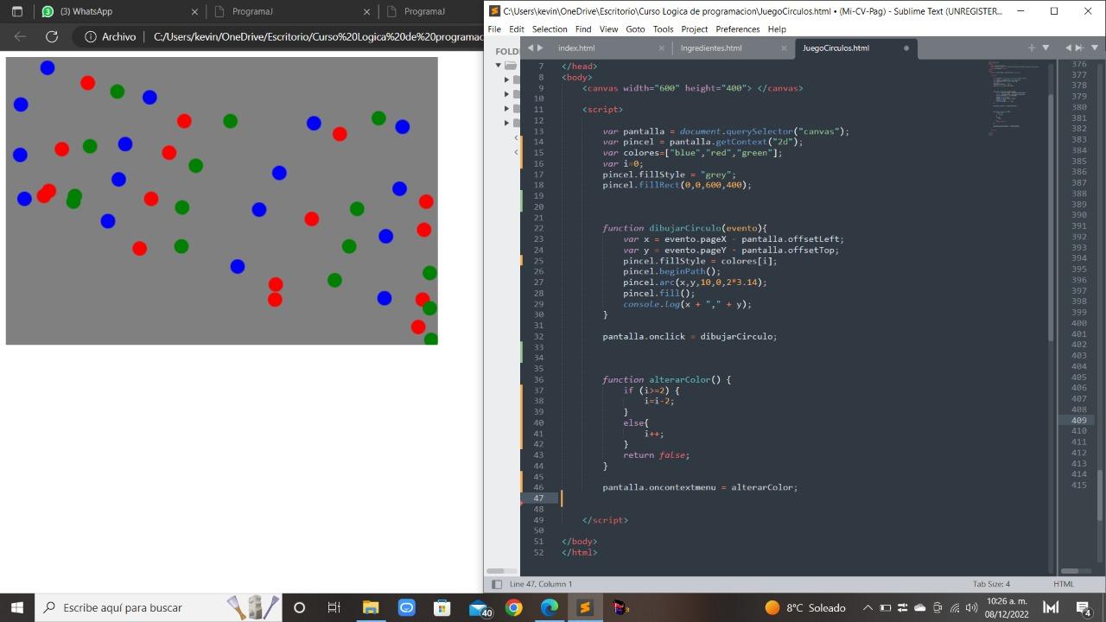
Task: Change indentation via 'Tab Size: 4'
Action: click(x=991, y=585)
